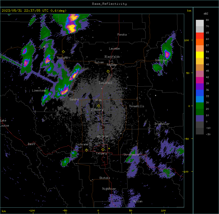This screenshot has width=219, height=214.
Task: Select the yellow V marker northwest of RockyMH
Action: [44, 47]
